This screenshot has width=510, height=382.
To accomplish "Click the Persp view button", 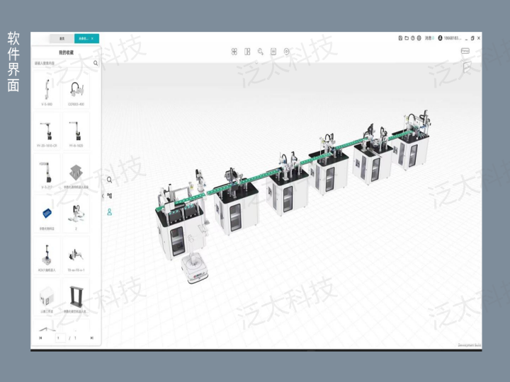I will (x=465, y=51).
